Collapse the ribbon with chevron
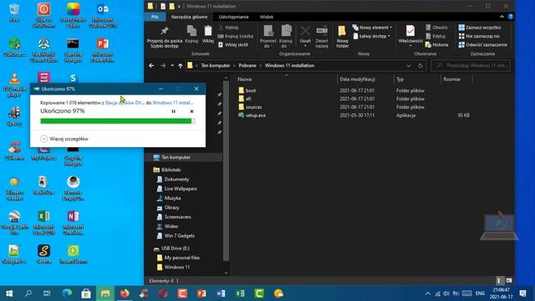The width and height of the screenshot is (535, 301). point(502,17)
